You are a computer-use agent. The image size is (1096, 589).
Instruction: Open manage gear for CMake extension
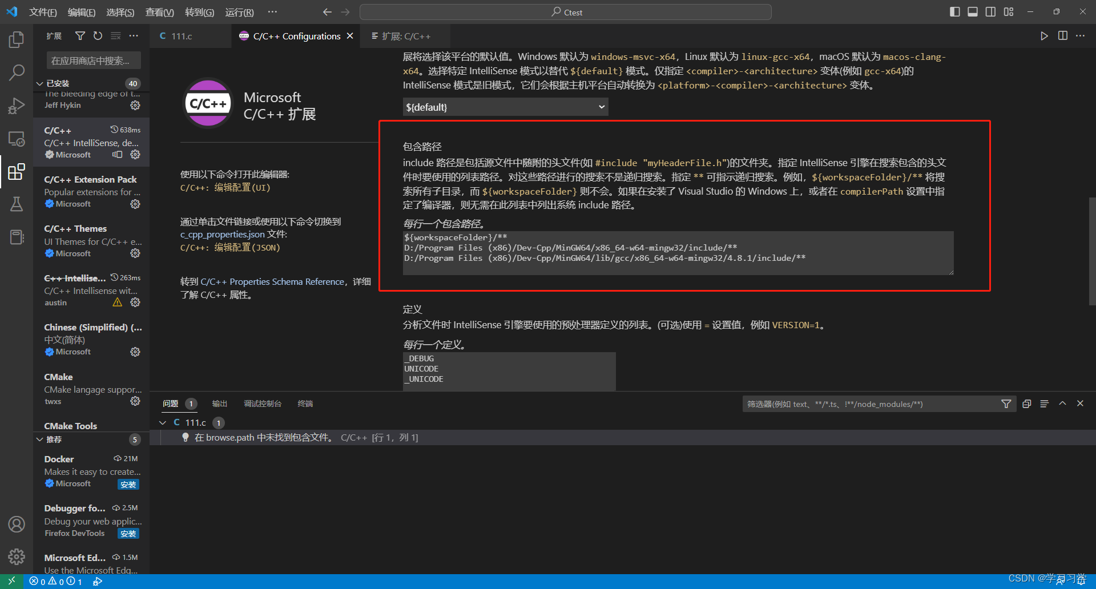(135, 401)
